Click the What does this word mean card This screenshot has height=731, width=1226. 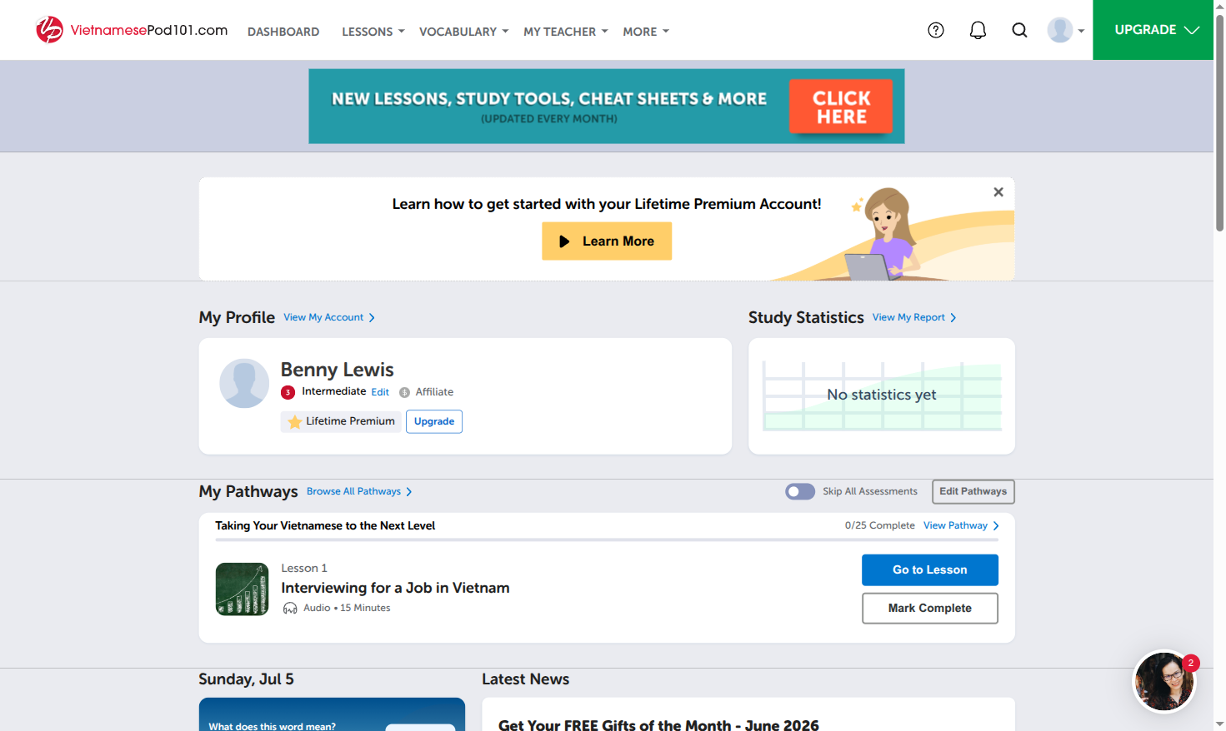pos(332,714)
